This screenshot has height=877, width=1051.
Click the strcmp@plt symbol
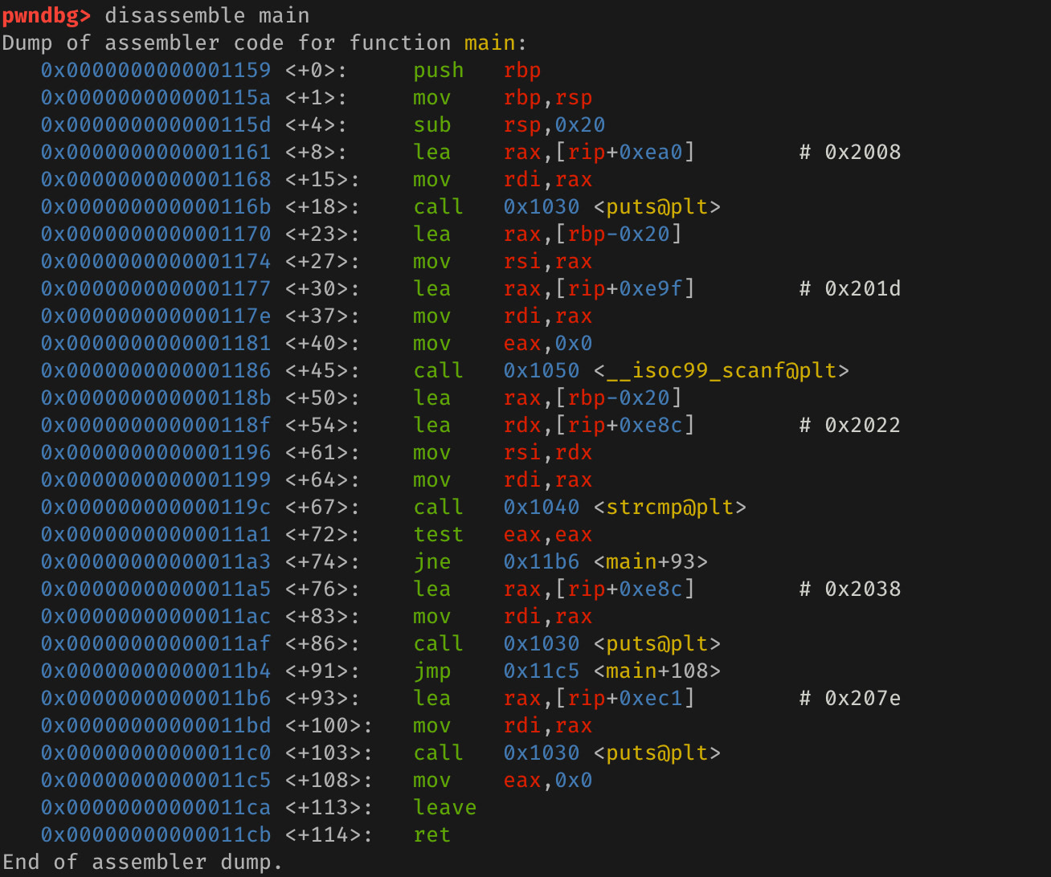click(669, 507)
